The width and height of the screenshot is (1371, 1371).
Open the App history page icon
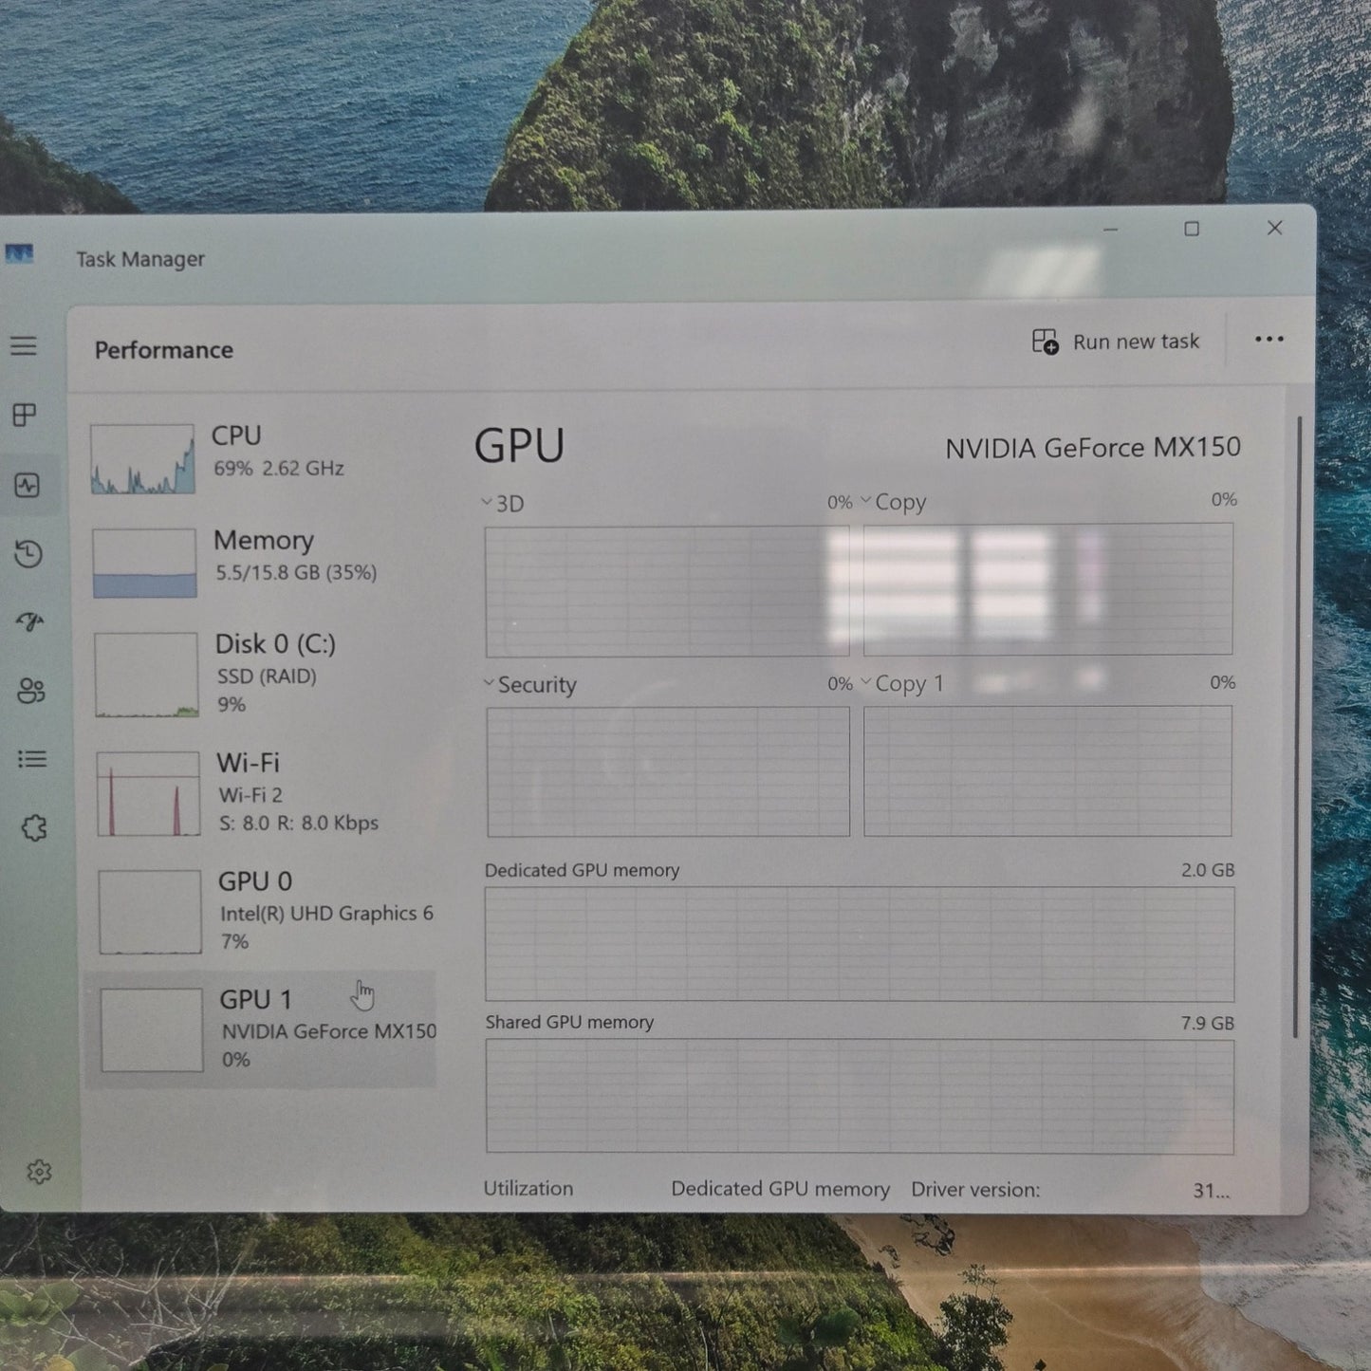[28, 554]
